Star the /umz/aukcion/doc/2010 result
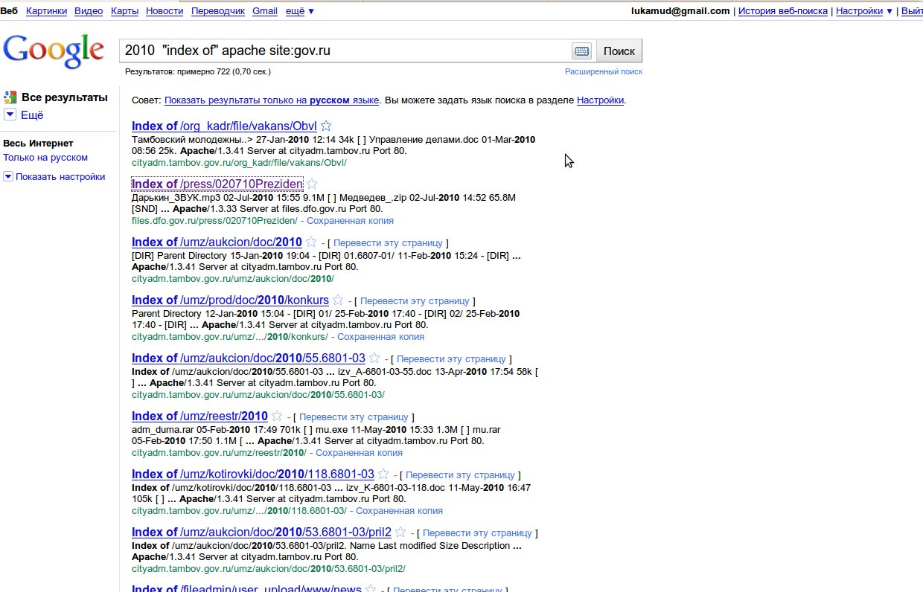Viewport: 923px width, 592px height. point(311,242)
